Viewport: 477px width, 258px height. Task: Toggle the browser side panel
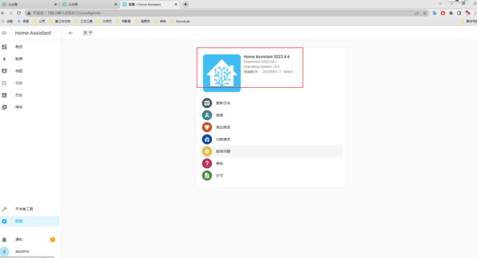(x=459, y=13)
